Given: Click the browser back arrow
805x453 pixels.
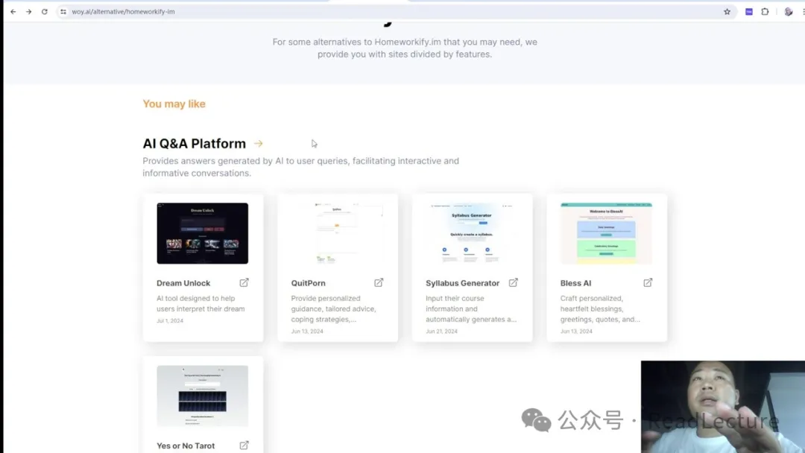Looking at the screenshot, I should pyautogui.click(x=13, y=12).
